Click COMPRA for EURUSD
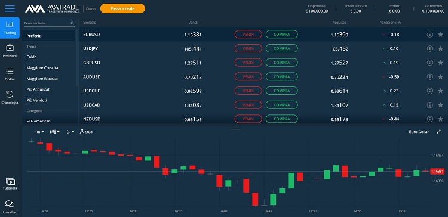Screen dimensions: 448x217 [282, 34]
